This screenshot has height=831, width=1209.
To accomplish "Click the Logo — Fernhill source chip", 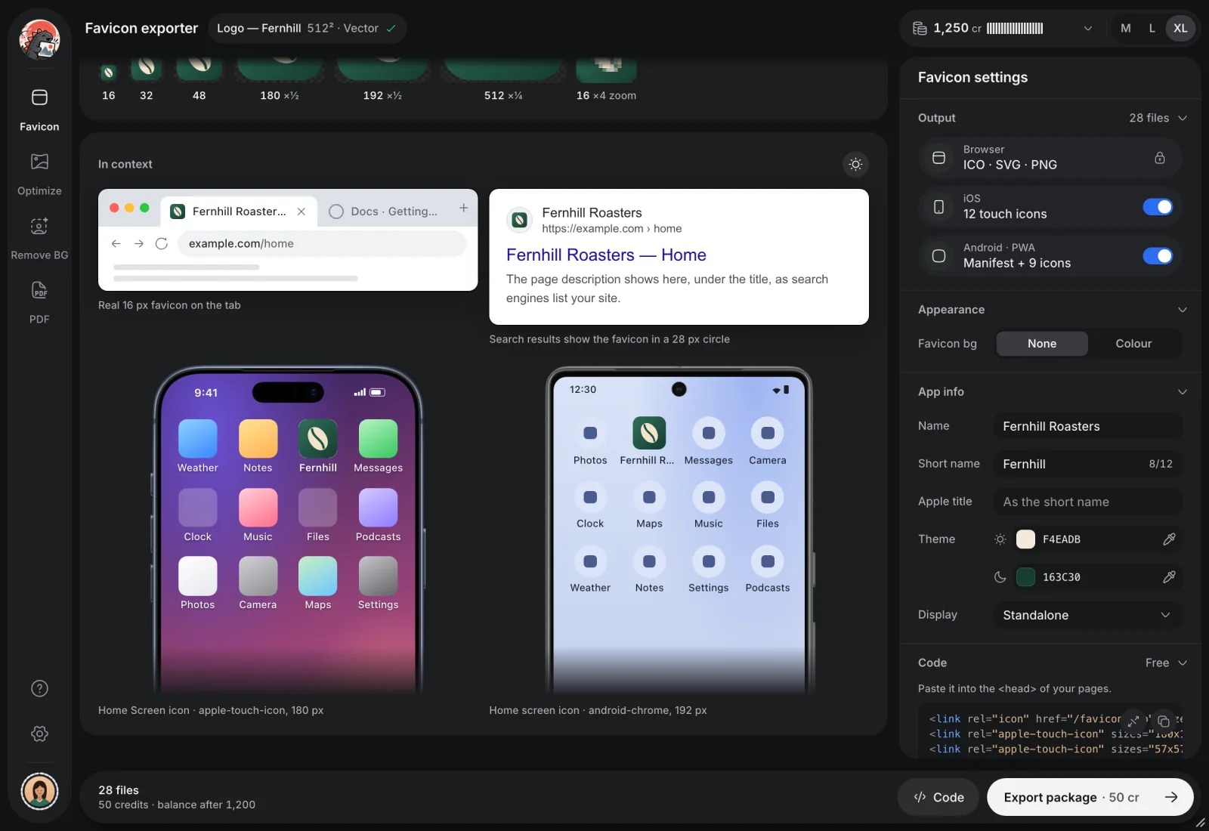I will click(307, 28).
